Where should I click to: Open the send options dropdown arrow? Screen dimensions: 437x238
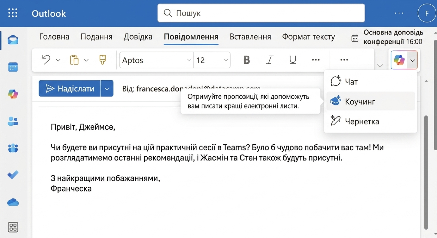(x=107, y=89)
